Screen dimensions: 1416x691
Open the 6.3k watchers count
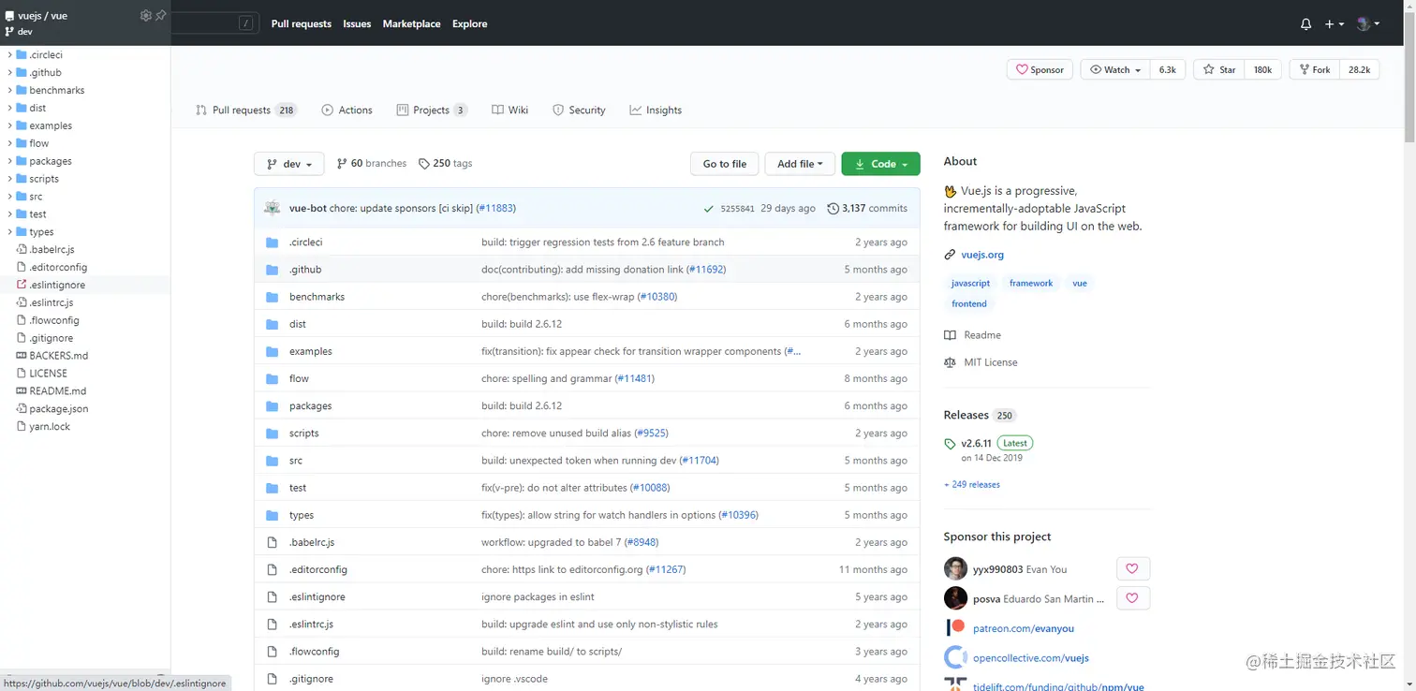(x=1168, y=69)
